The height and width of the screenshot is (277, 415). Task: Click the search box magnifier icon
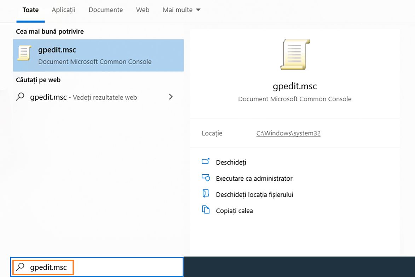point(20,267)
